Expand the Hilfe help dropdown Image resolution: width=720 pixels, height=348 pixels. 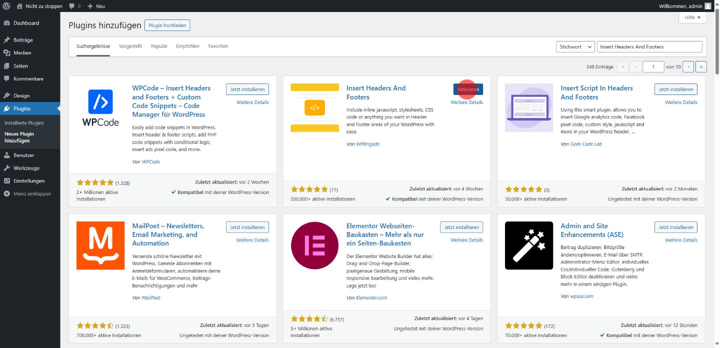pyautogui.click(x=692, y=17)
